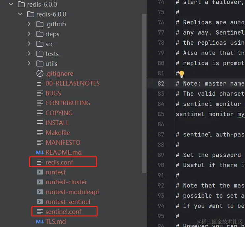Click the top-level redis-6.0.0 folder icon
Image resolution: width=245 pixels, height=227 pixels.
tap(21, 4)
